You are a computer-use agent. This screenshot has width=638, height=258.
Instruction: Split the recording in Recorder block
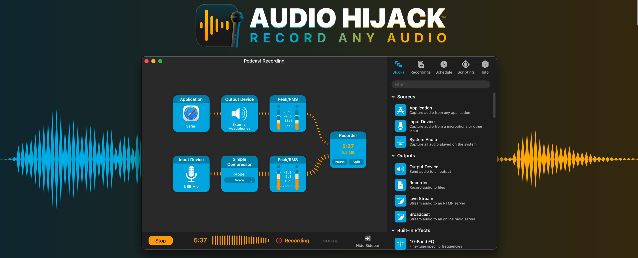point(356,162)
